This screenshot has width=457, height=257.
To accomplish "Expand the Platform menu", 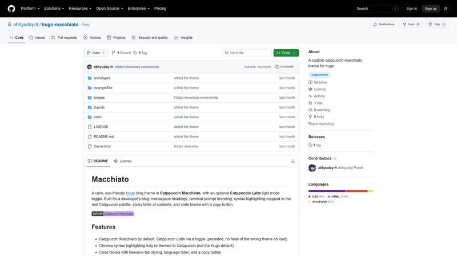I will [30, 9].
